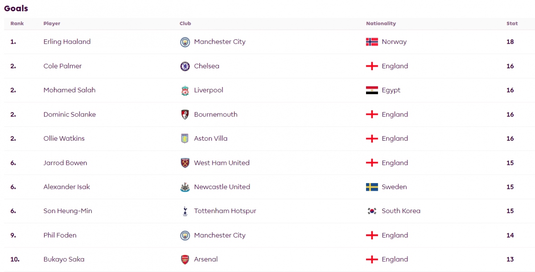535x272 pixels.
Task: Open Bukayo Saka's player link
Action: point(64,259)
